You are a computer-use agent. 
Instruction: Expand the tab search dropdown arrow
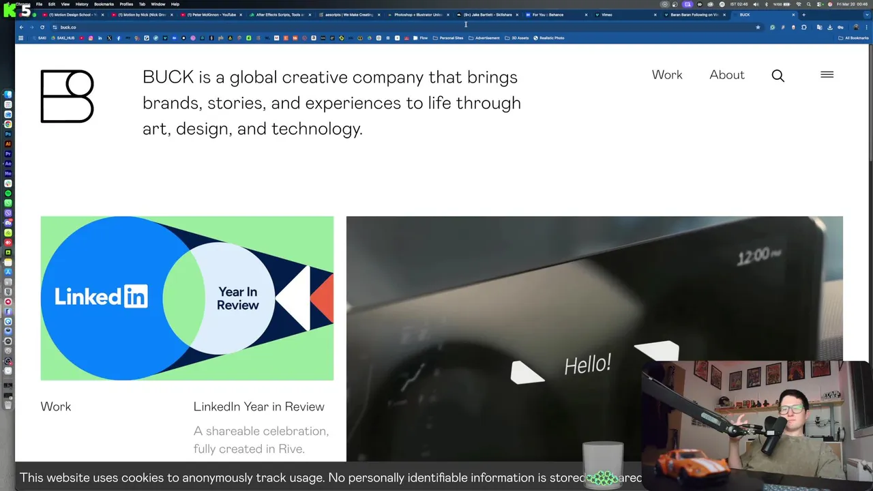coord(867,14)
